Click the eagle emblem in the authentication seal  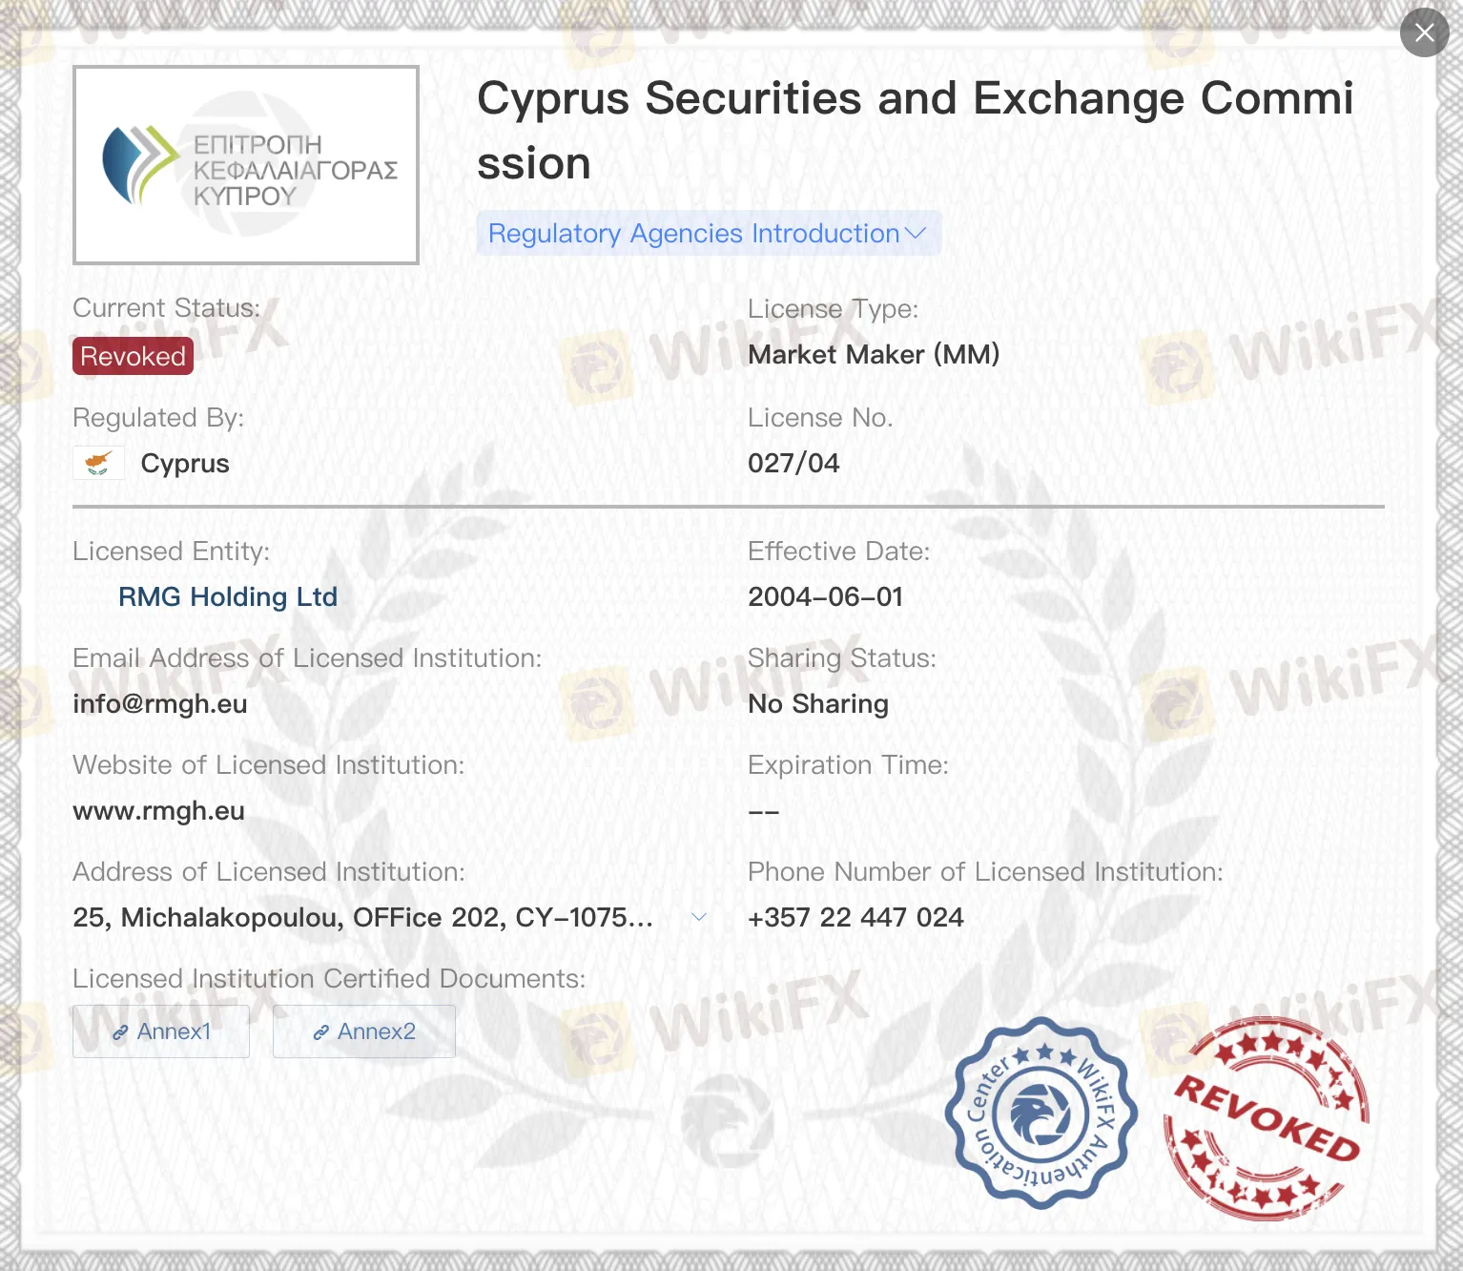pos(1041,1115)
